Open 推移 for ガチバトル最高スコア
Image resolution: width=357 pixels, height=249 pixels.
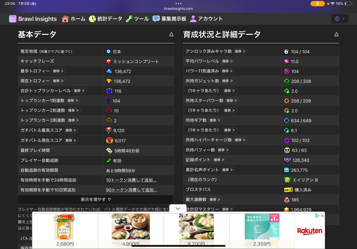71,130
